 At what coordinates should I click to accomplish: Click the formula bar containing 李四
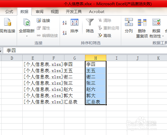click(85, 51)
